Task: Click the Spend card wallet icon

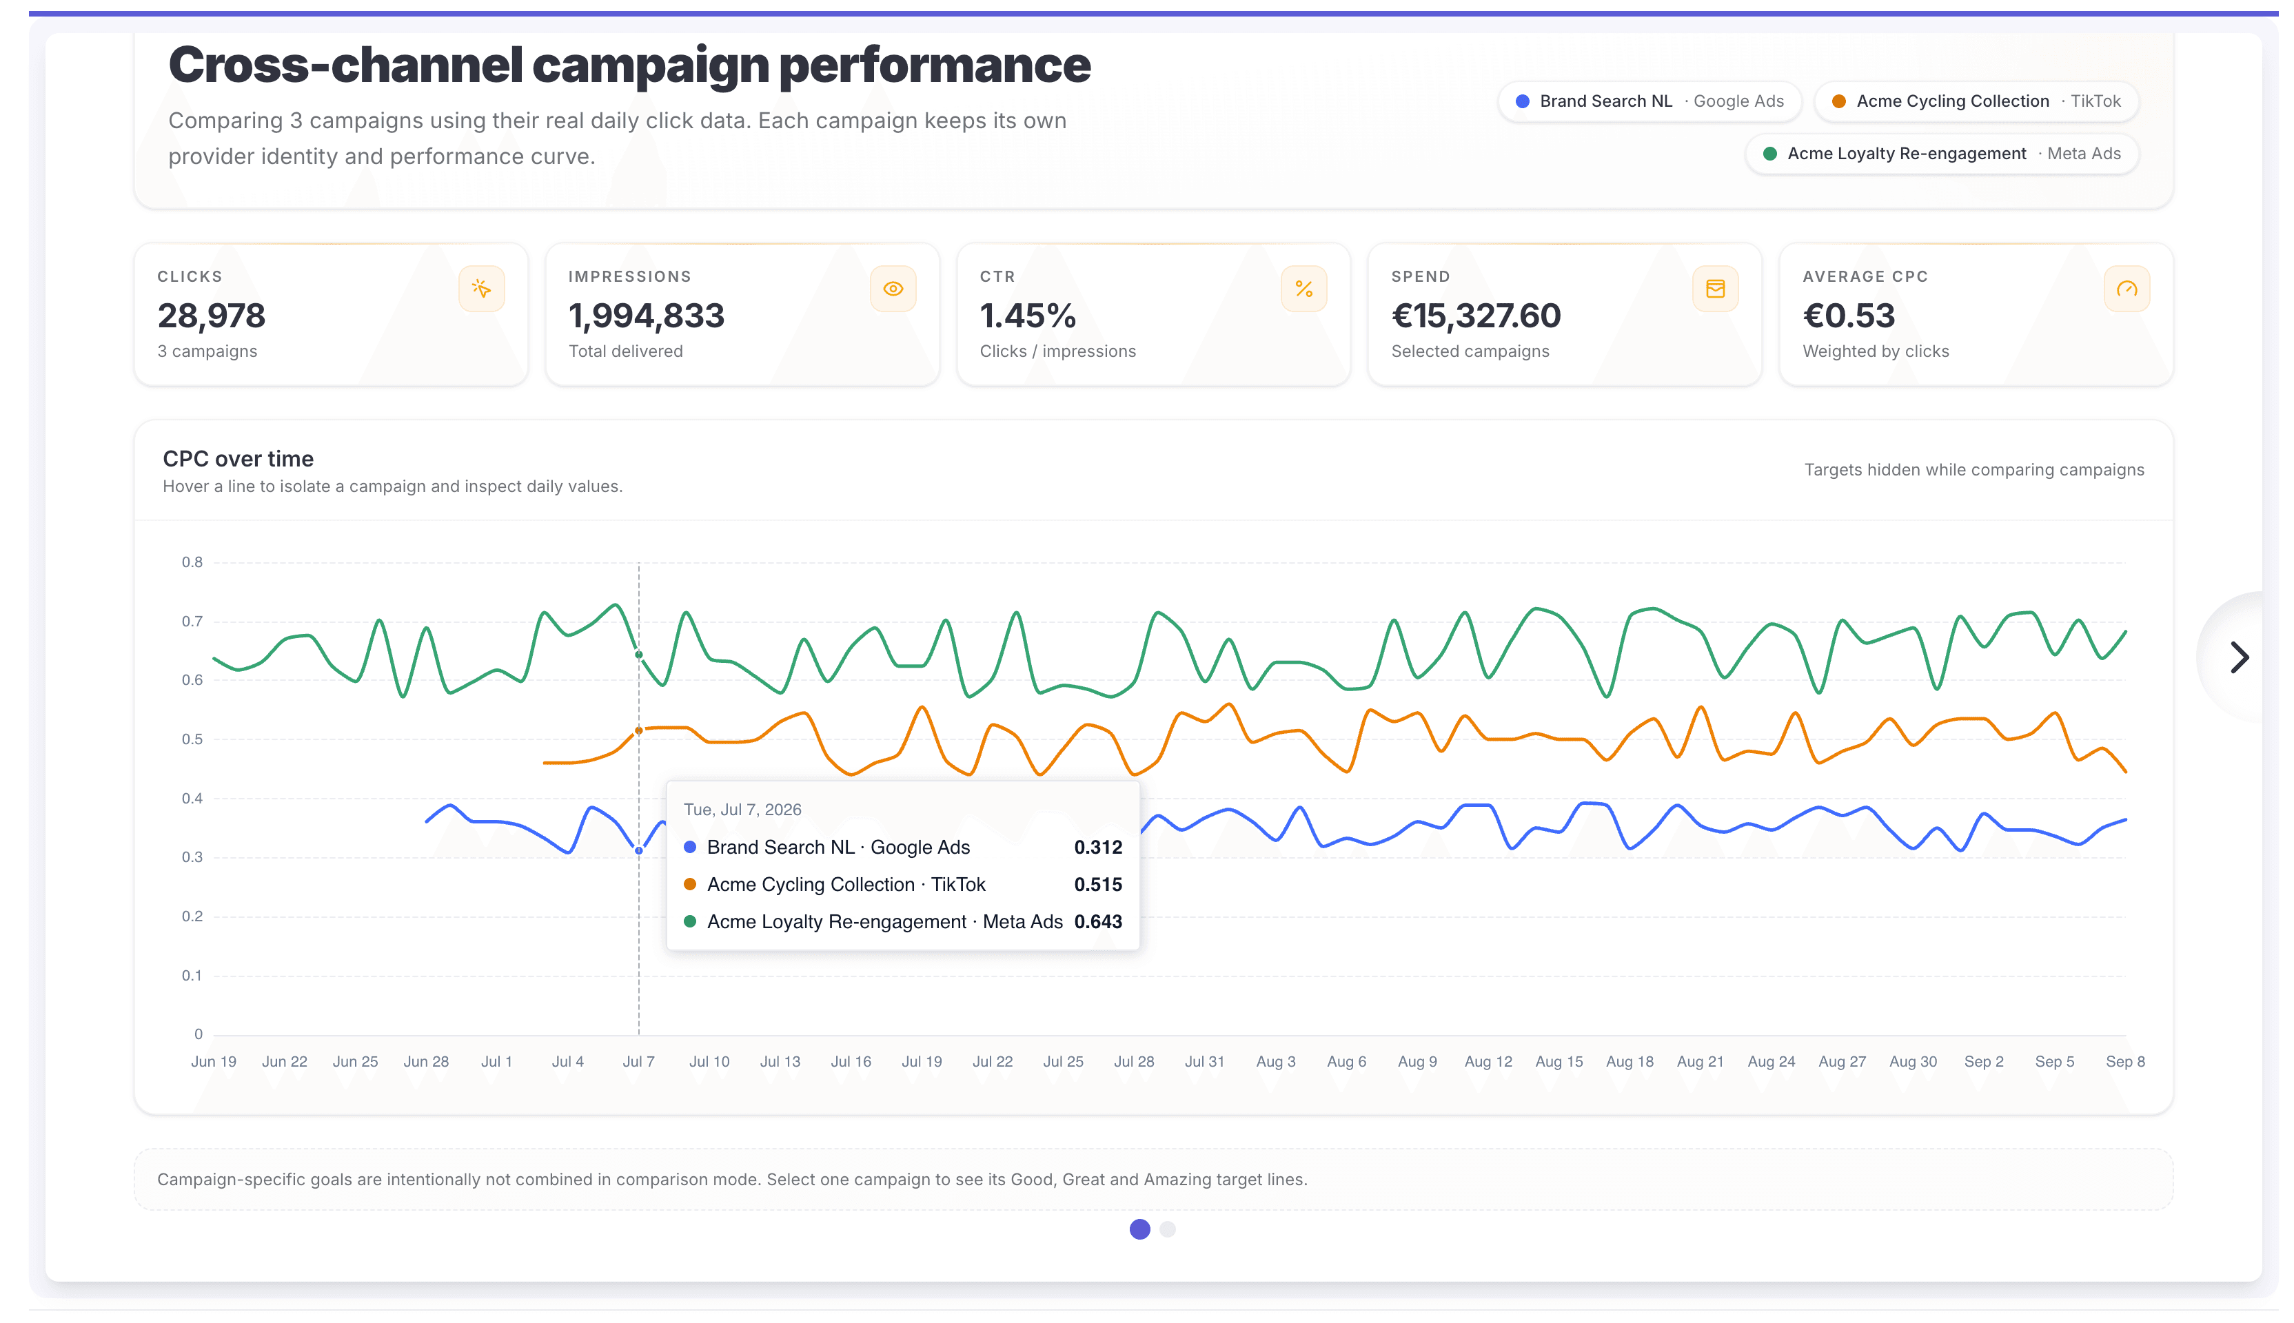Action: pos(1715,289)
